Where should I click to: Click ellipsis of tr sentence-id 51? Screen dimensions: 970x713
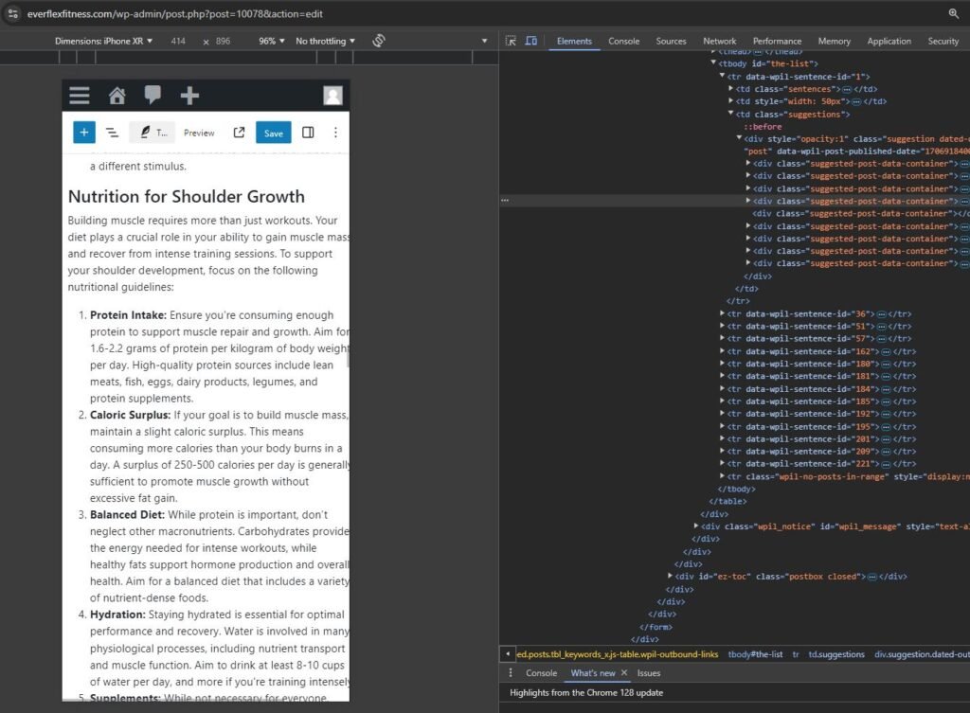click(881, 326)
